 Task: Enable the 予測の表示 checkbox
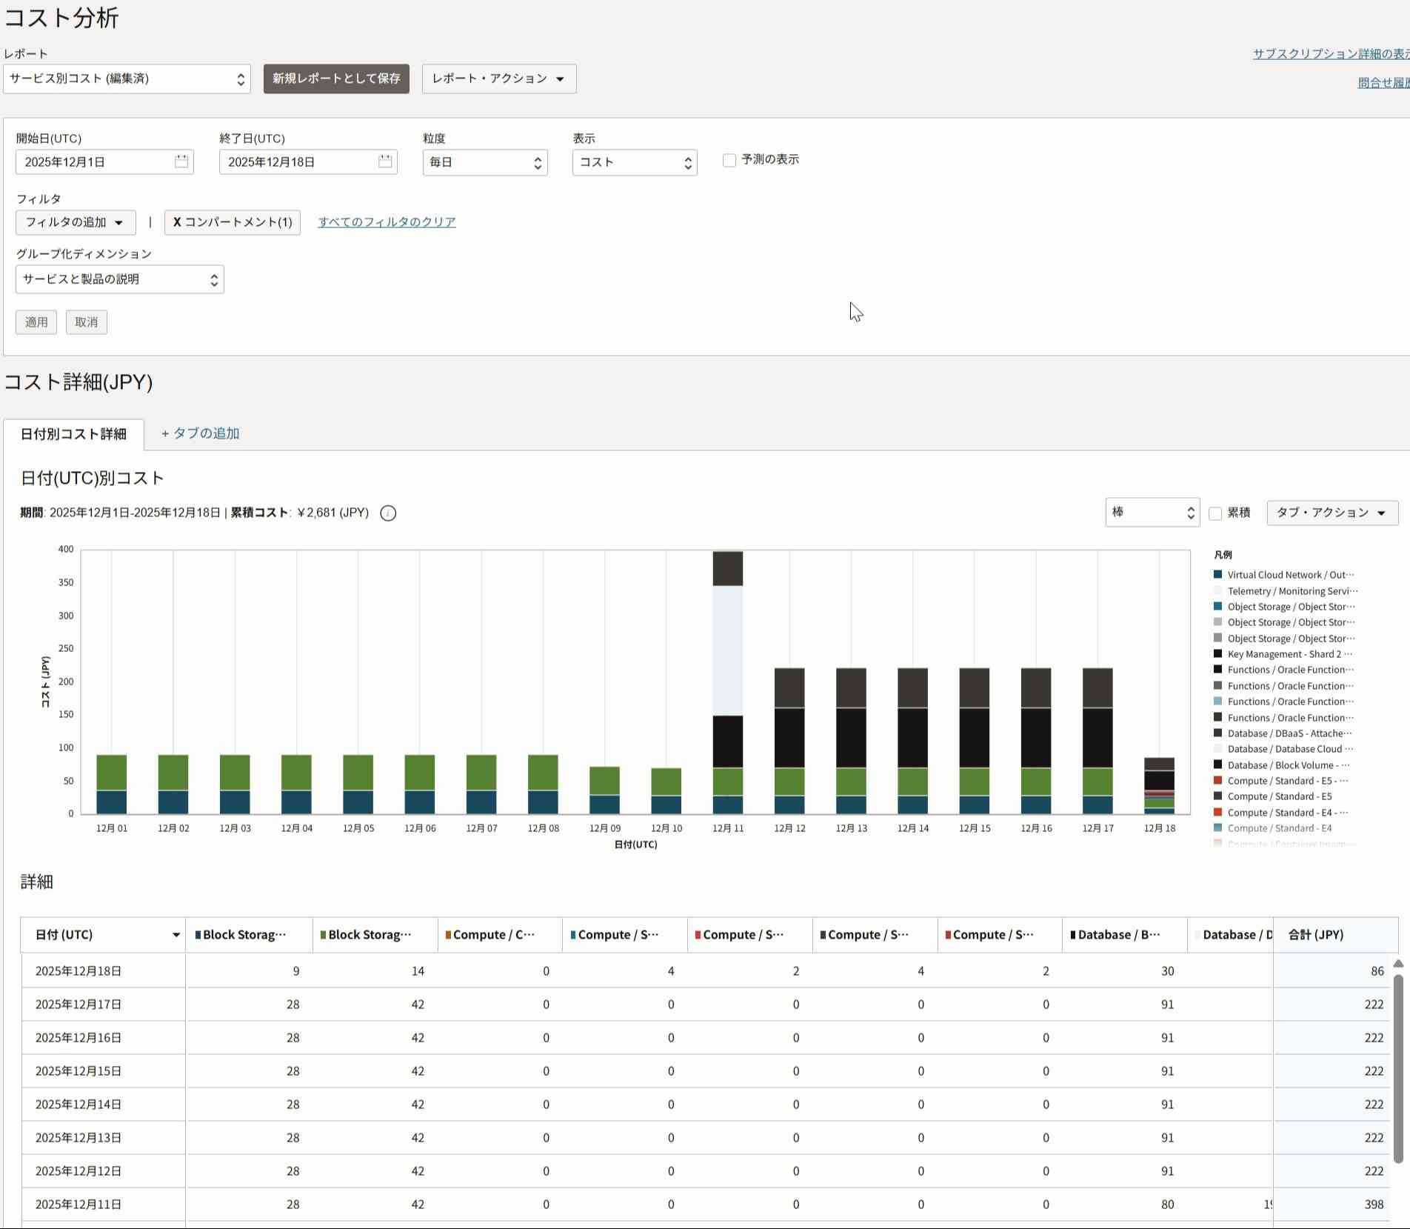729,160
